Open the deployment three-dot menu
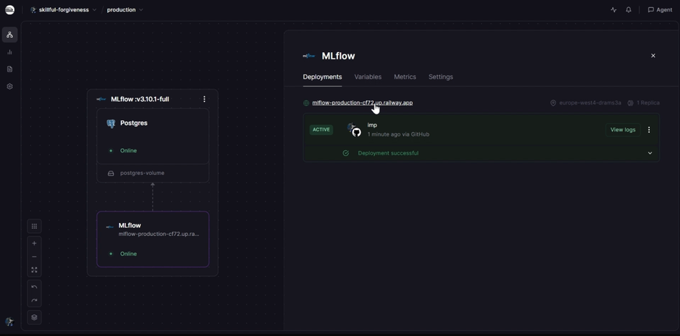This screenshot has width=680, height=336. point(649,129)
